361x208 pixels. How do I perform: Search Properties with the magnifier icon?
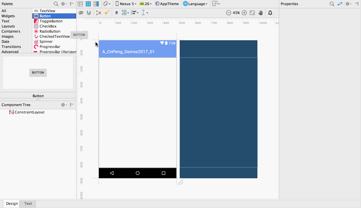coord(332,4)
